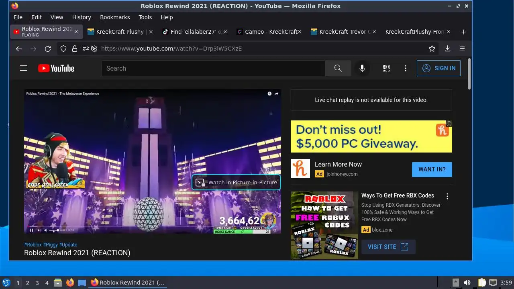514x289 pixels.
Task: Click the ad info icon on banner
Action: pos(449,124)
